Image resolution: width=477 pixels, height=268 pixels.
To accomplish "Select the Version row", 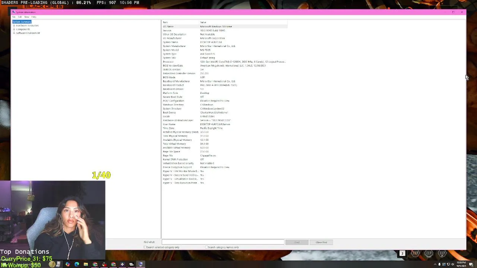I will click(x=225, y=31).
